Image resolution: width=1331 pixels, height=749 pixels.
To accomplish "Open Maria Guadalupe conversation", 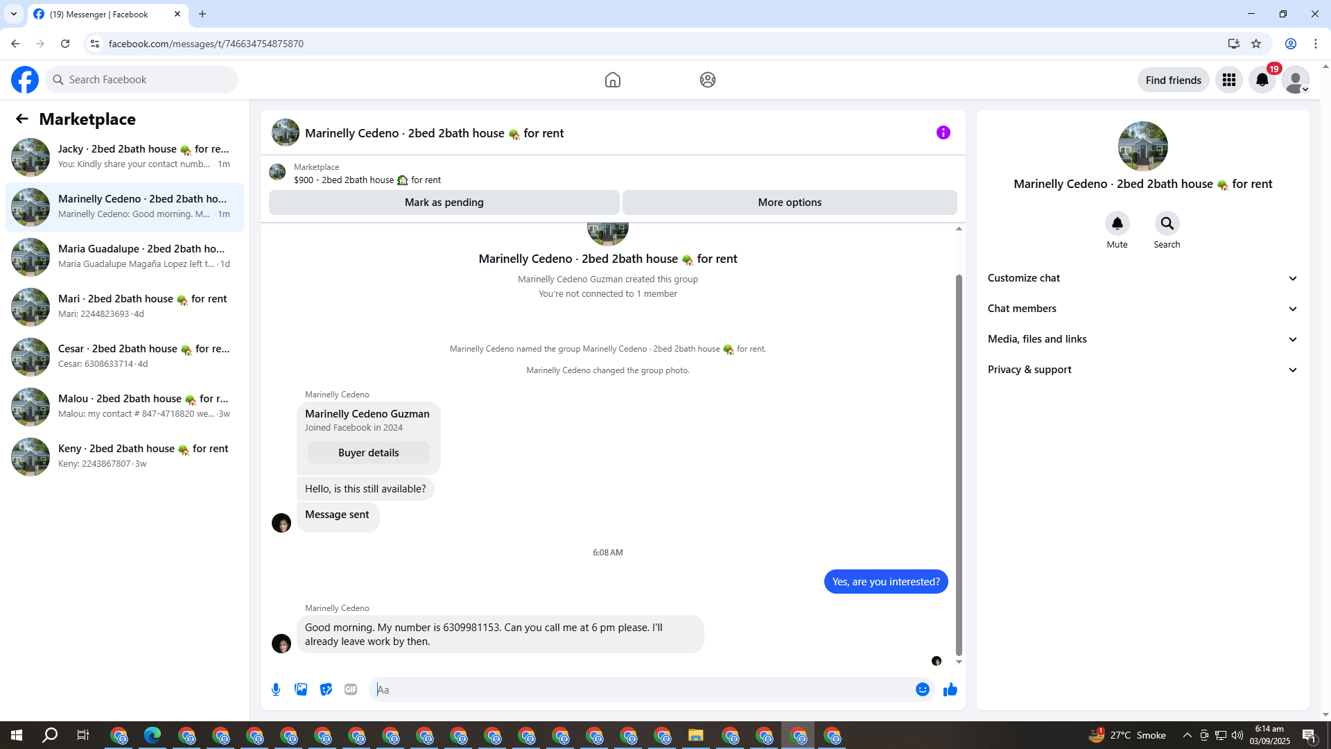I will [125, 257].
